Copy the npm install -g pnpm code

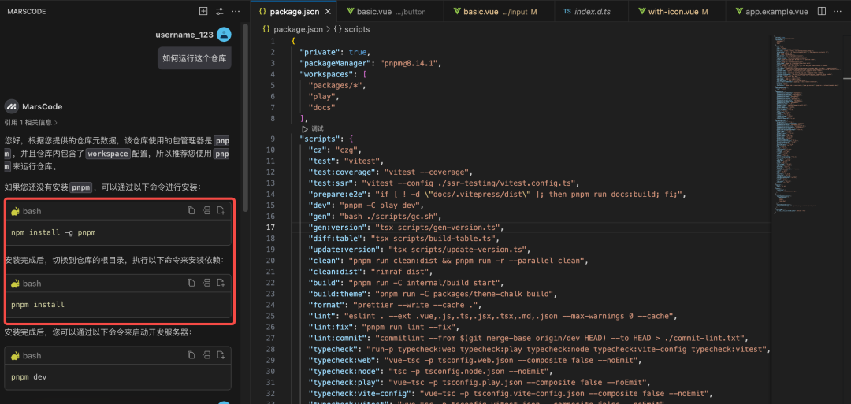tap(191, 211)
